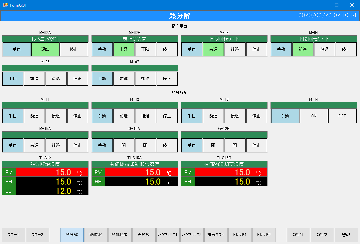Click HH value of 有価物冷却室温度
Image resolution: width=360 pixels, height=244 pixels.
pos(231,182)
